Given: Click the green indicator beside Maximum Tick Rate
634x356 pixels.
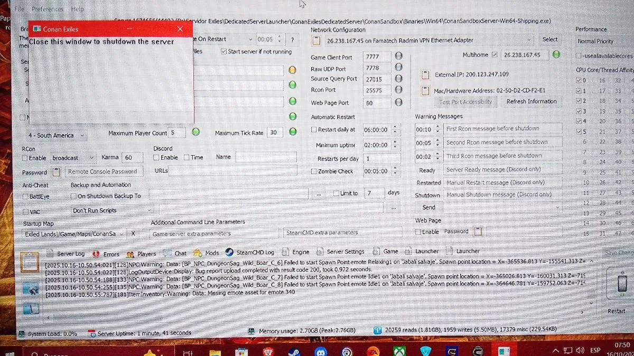Looking at the screenshot, I should click(x=292, y=132).
